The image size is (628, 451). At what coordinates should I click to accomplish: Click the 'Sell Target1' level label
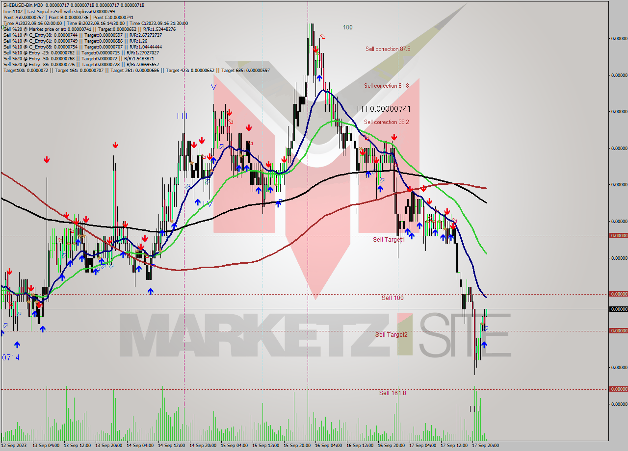click(x=389, y=239)
